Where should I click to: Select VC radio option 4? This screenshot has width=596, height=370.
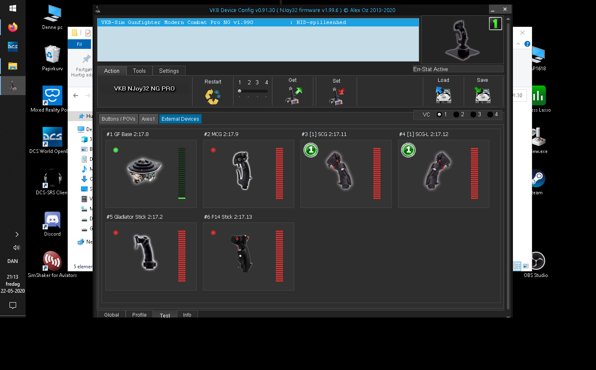click(x=490, y=115)
